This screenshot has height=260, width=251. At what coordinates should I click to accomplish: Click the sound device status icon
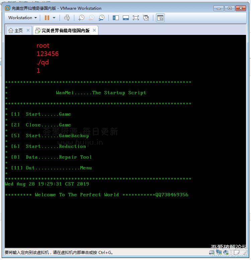tap(226, 253)
